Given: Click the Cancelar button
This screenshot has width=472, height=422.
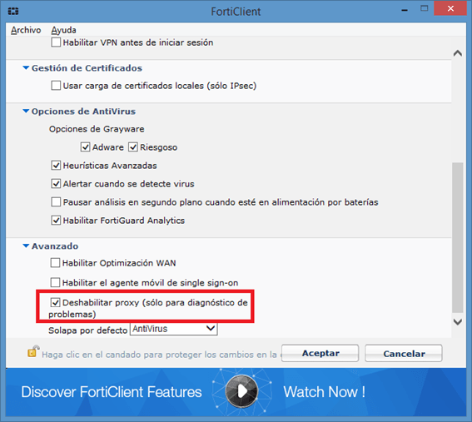Looking at the screenshot, I should (x=404, y=353).
